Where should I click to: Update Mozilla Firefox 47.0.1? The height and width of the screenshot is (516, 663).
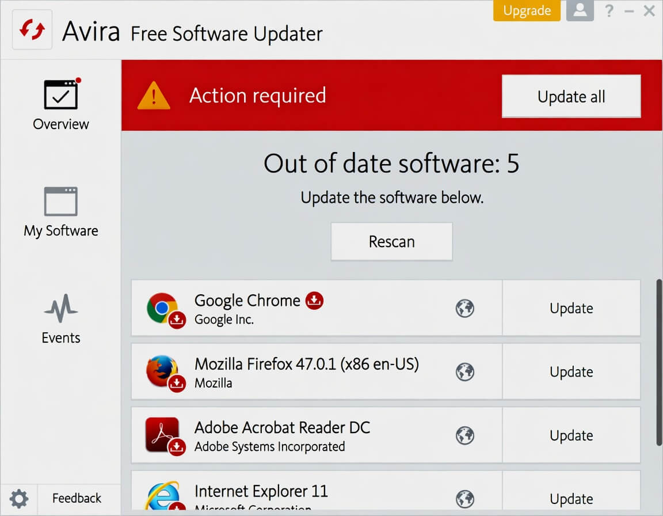click(x=571, y=372)
